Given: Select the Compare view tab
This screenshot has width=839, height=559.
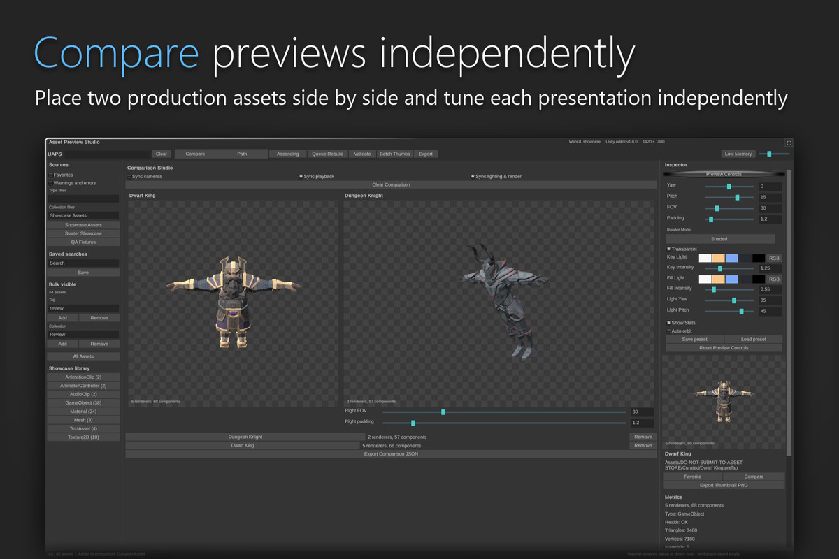Looking at the screenshot, I should click(195, 154).
